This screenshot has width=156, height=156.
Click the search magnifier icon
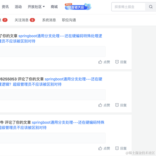pyautogui.click(x=151, y=7)
